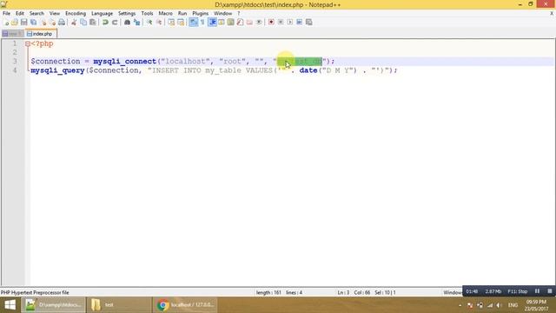
Task: Open Find dialog via binoculars icon
Action: coord(127,23)
